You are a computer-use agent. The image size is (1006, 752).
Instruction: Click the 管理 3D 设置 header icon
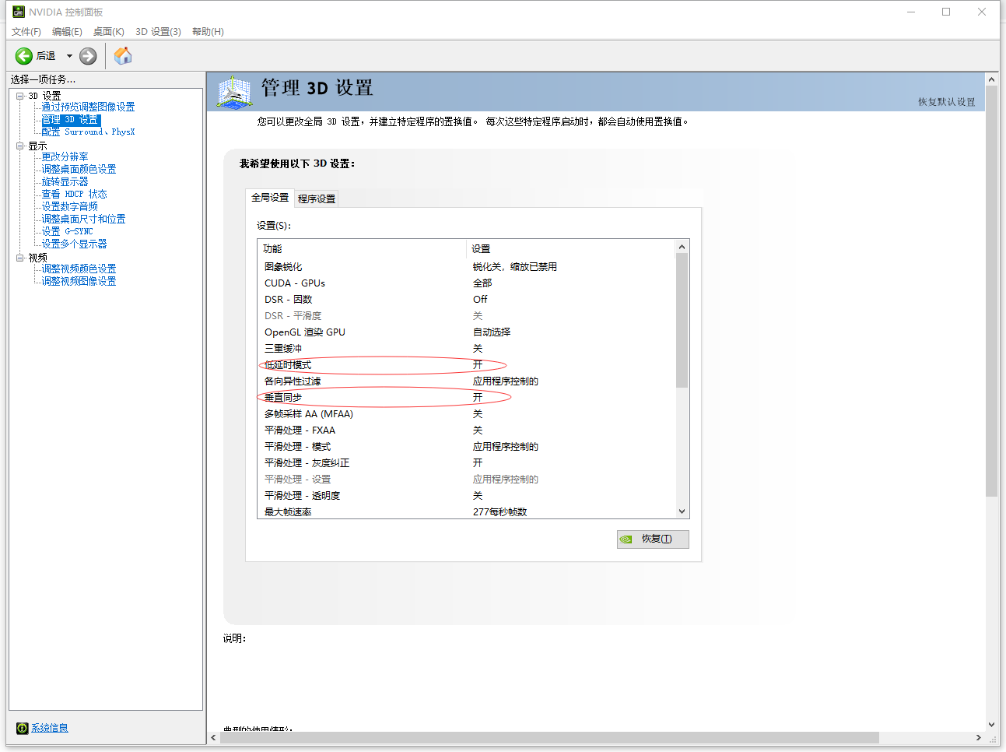[x=234, y=91]
